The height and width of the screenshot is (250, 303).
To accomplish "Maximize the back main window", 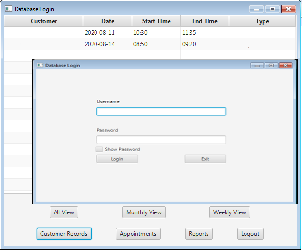I will coord(272,9).
